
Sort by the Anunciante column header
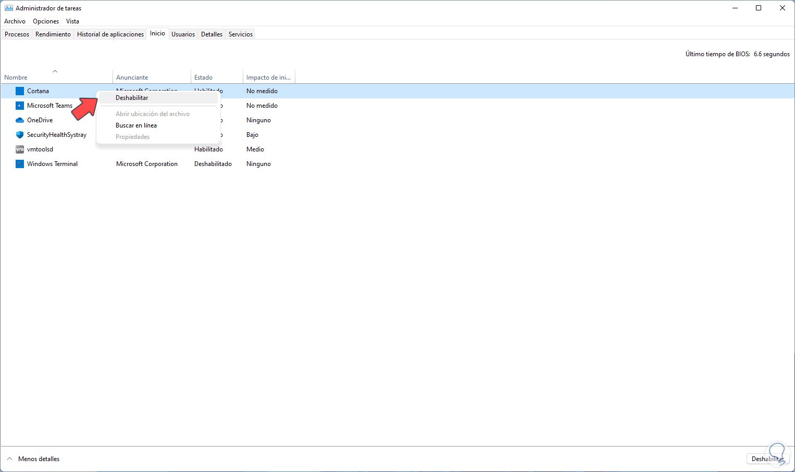coord(152,77)
